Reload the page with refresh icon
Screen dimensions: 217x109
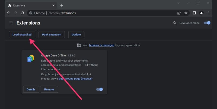coord(22,13)
